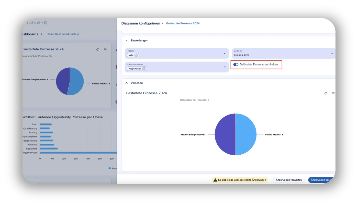Open the dashboard widget hamburger menu

pyautogui.click(x=105, y=49)
